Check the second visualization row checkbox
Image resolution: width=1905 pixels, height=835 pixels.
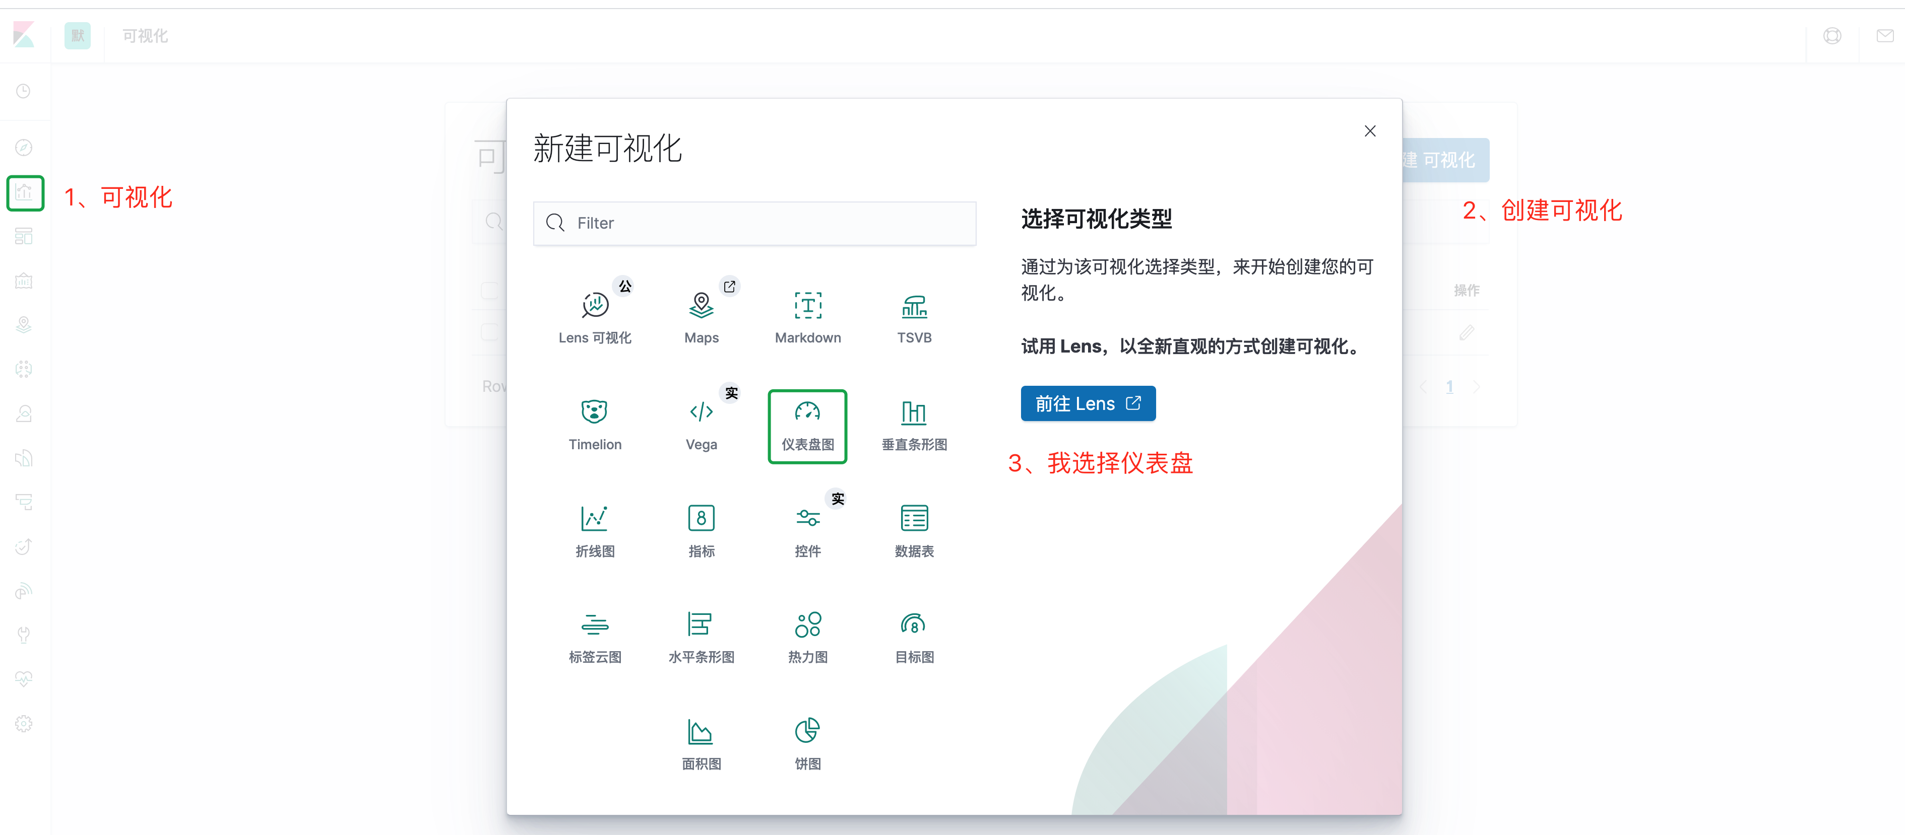[x=489, y=332]
